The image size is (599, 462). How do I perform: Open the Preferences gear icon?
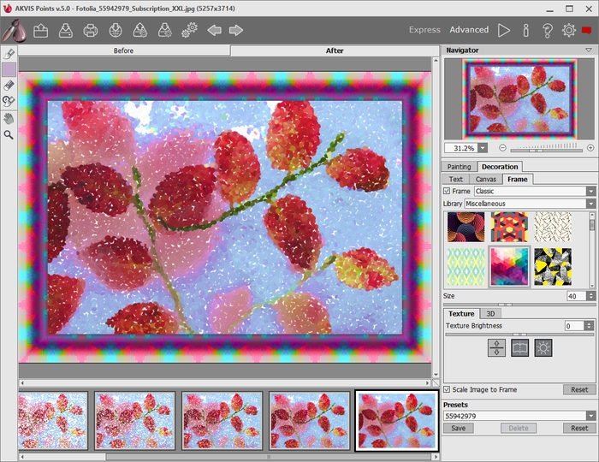[x=569, y=30]
